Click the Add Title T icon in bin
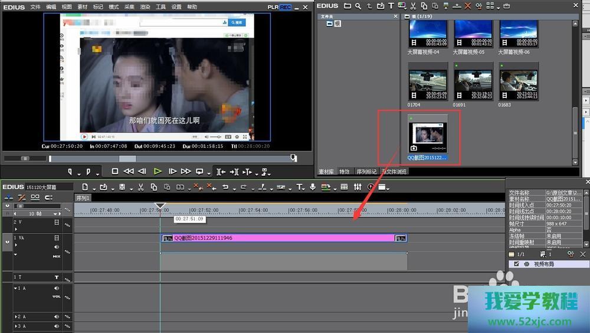This screenshot has width=590, height=333. coord(391,6)
